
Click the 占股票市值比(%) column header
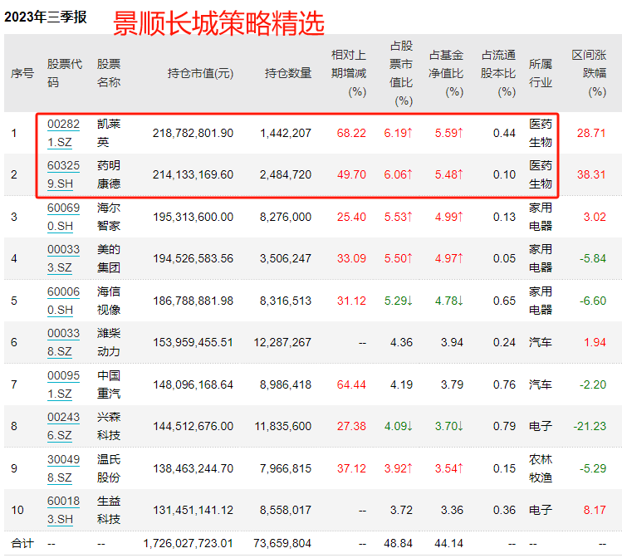click(x=401, y=73)
